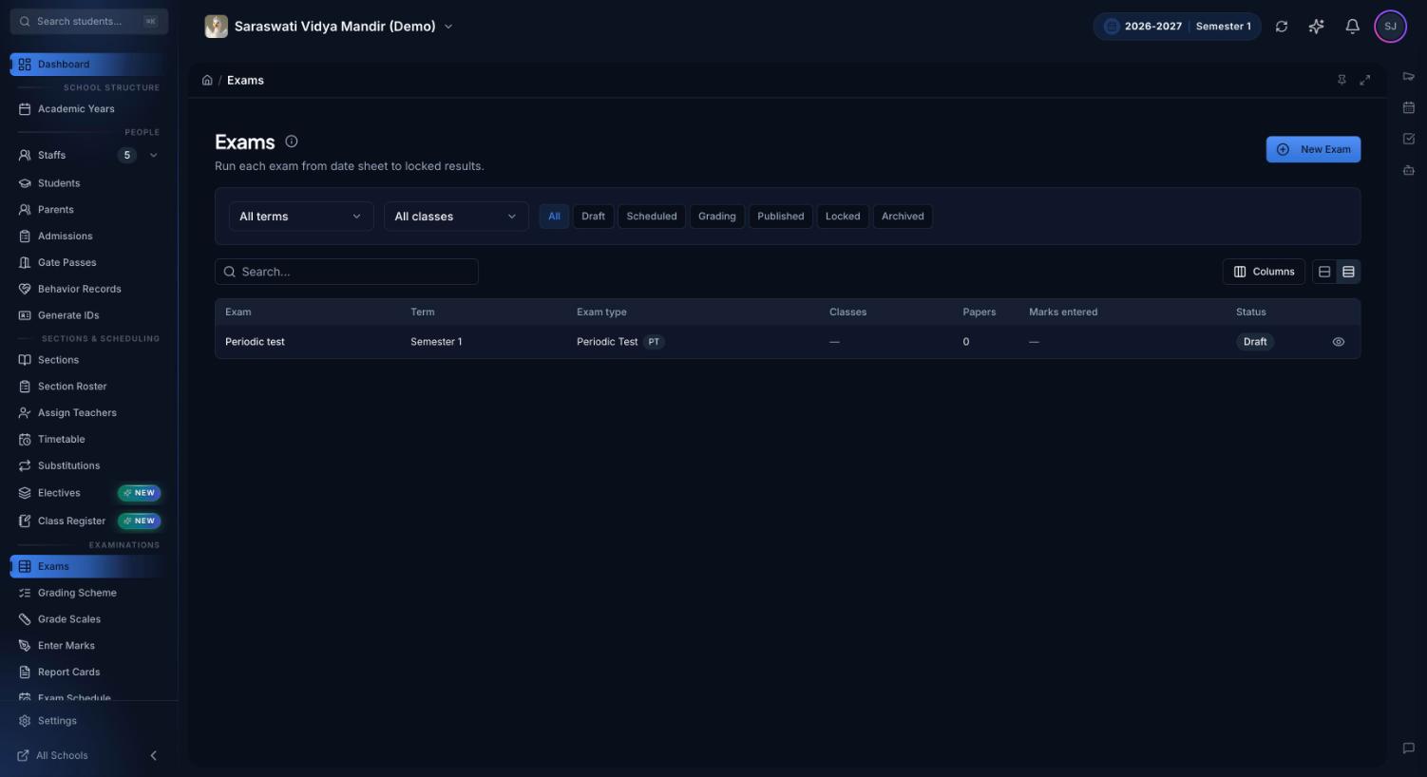The height and width of the screenshot is (777, 1427).
Task: Filter exams by Grading status
Action: tap(717, 217)
